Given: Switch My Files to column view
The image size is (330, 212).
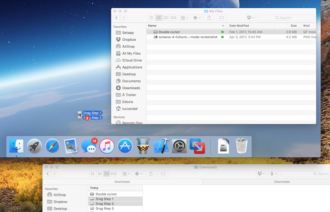Looking at the screenshot, I should pyautogui.click(x=166, y=18).
